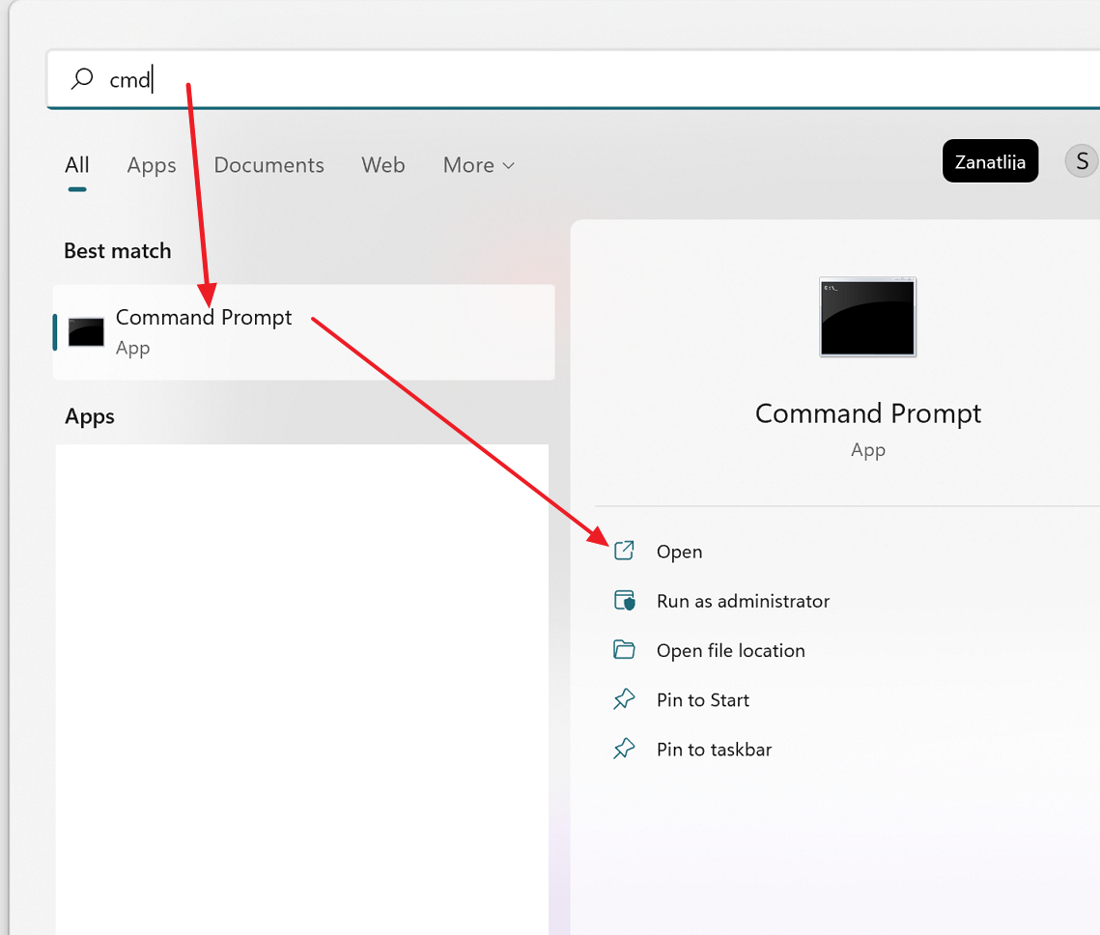1100x935 pixels.
Task: Click the Open option for Command Prompt
Action: (679, 552)
